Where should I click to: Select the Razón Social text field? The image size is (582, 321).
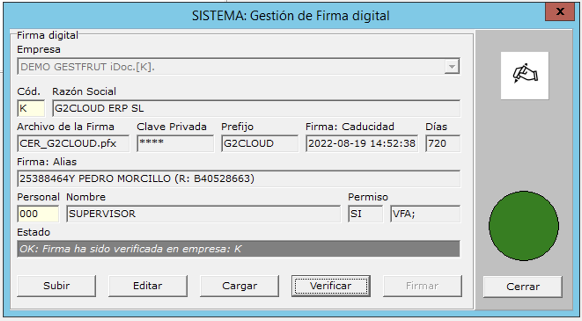[x=256, y=108]
